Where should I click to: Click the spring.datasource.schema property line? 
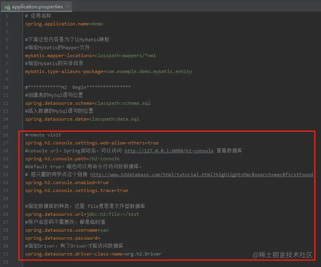tap(88, 103)
